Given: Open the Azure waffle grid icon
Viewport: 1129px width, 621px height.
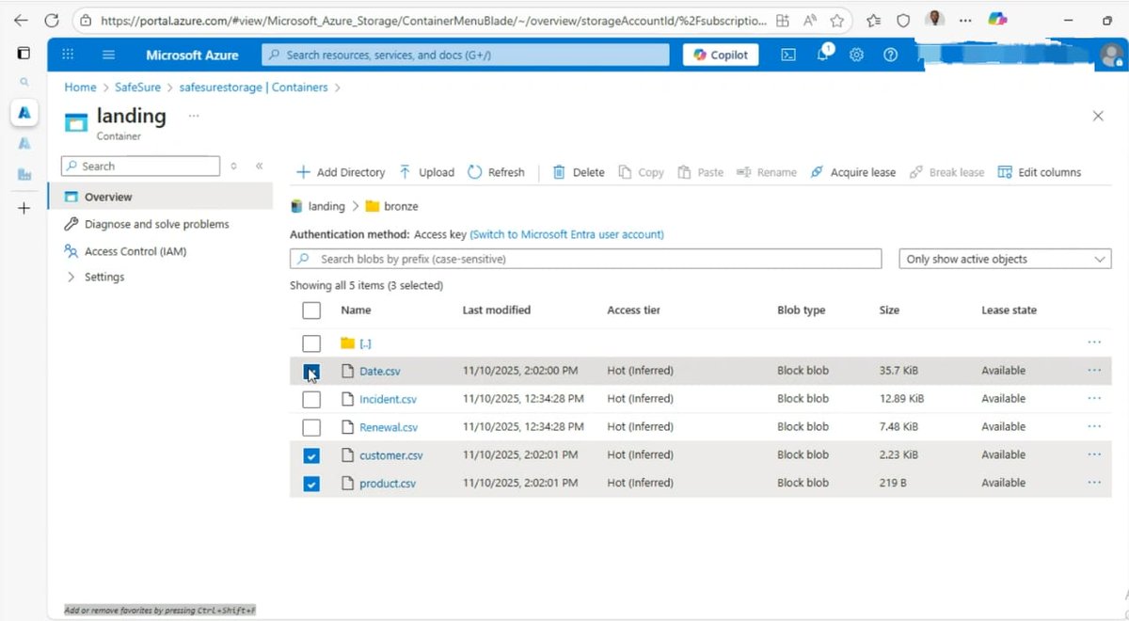Looking at the screenshot, I should 68,55.
